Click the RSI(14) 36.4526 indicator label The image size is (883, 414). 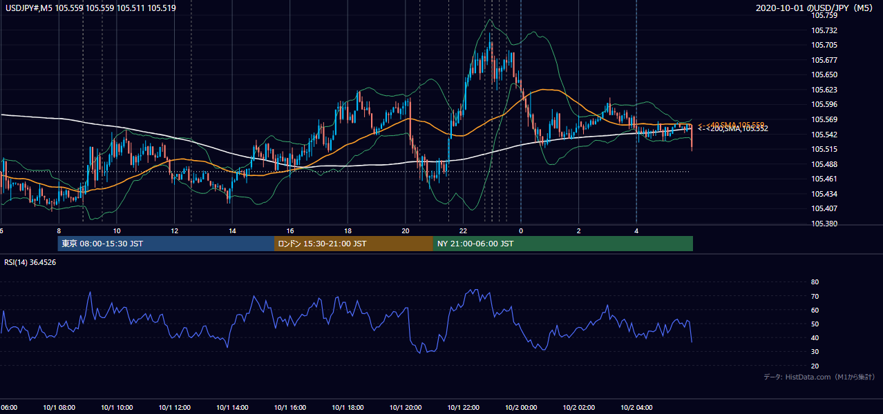point(30,262)
